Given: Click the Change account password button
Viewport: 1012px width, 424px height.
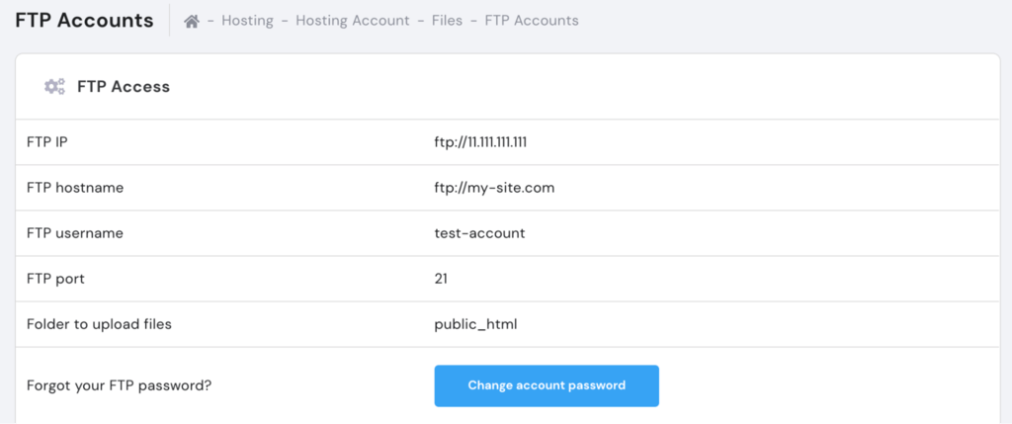Looking at the screenshot, I should [547, 385].
